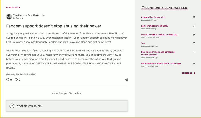Open 'I want to make a custom content box'
The width and height of the screenshot is (201, 118).
tap(159, 34)
